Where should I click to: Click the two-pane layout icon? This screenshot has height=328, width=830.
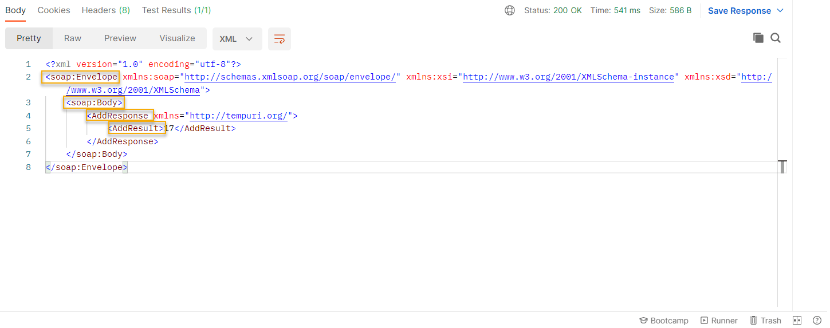(797, 321)
